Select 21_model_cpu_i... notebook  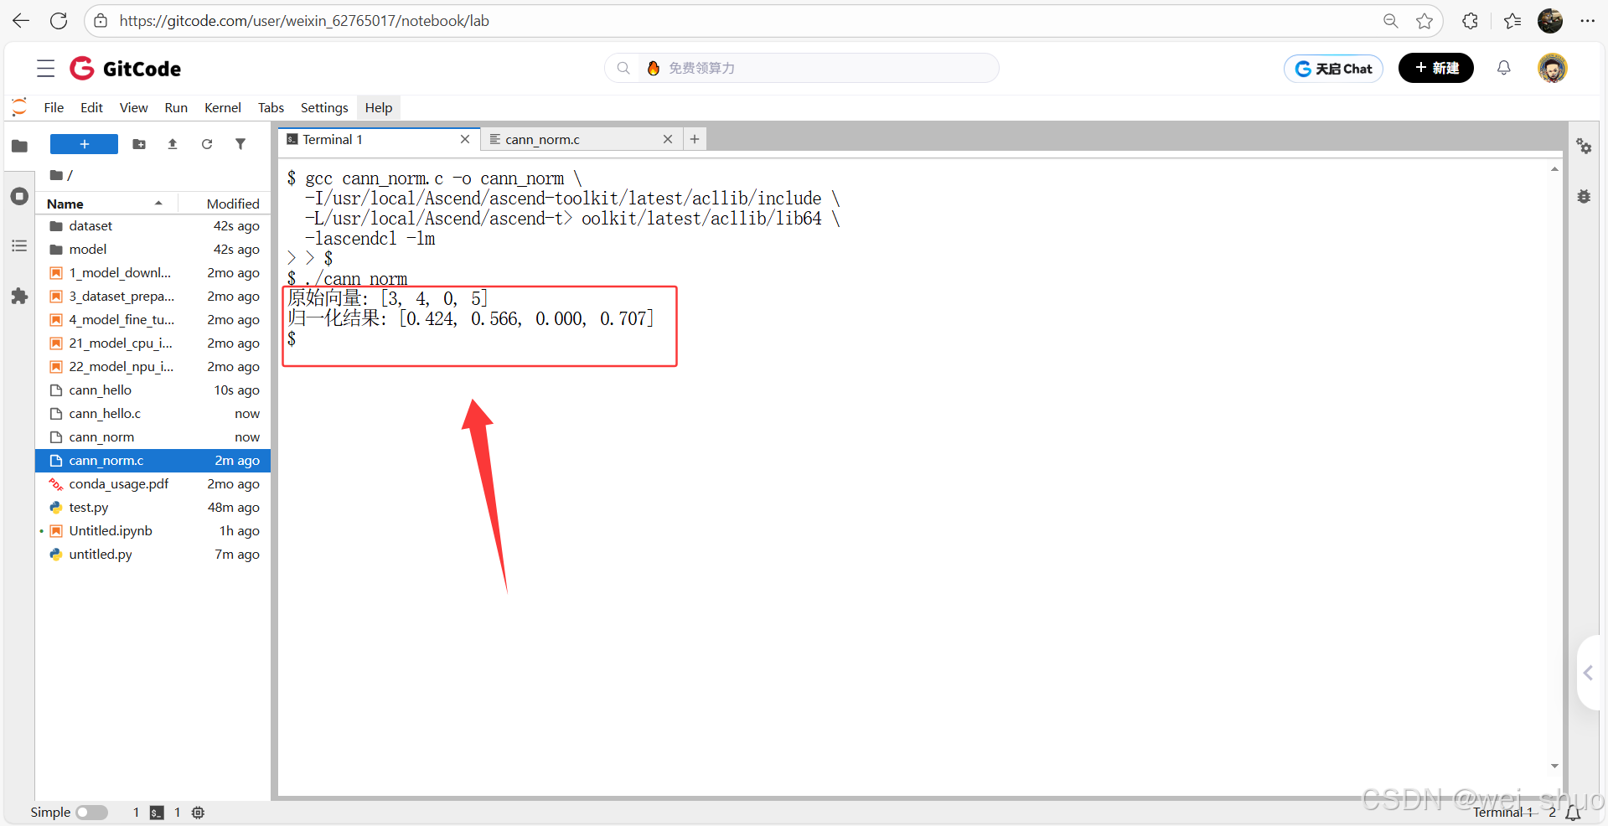coord(153,343)
